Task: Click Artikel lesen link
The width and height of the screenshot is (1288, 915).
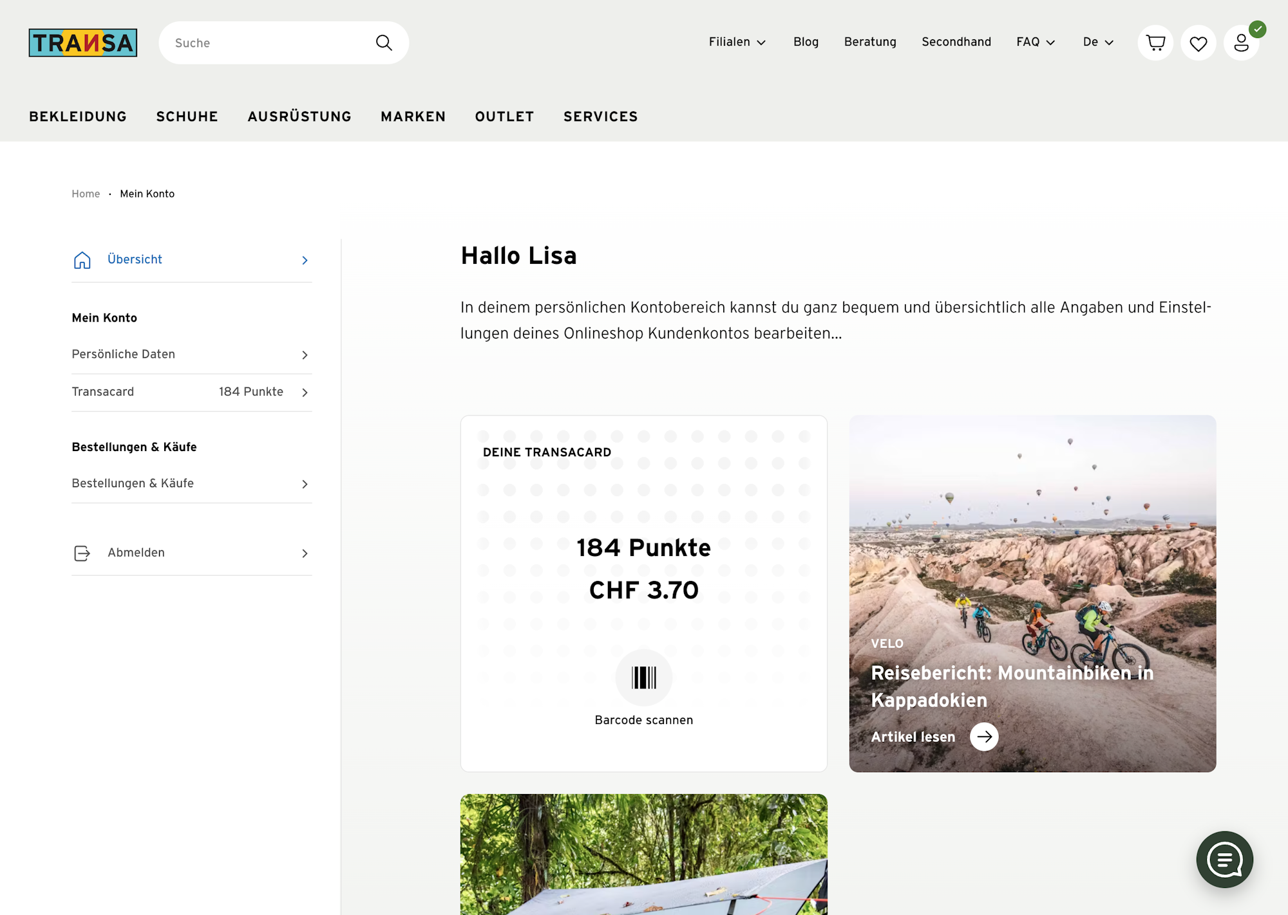Action: pyautogui.click(x=913, y=737)
